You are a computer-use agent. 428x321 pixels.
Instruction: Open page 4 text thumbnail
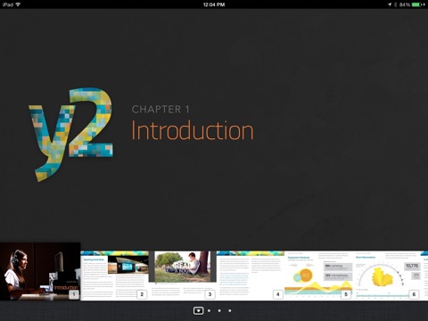(x=251, y=276)
